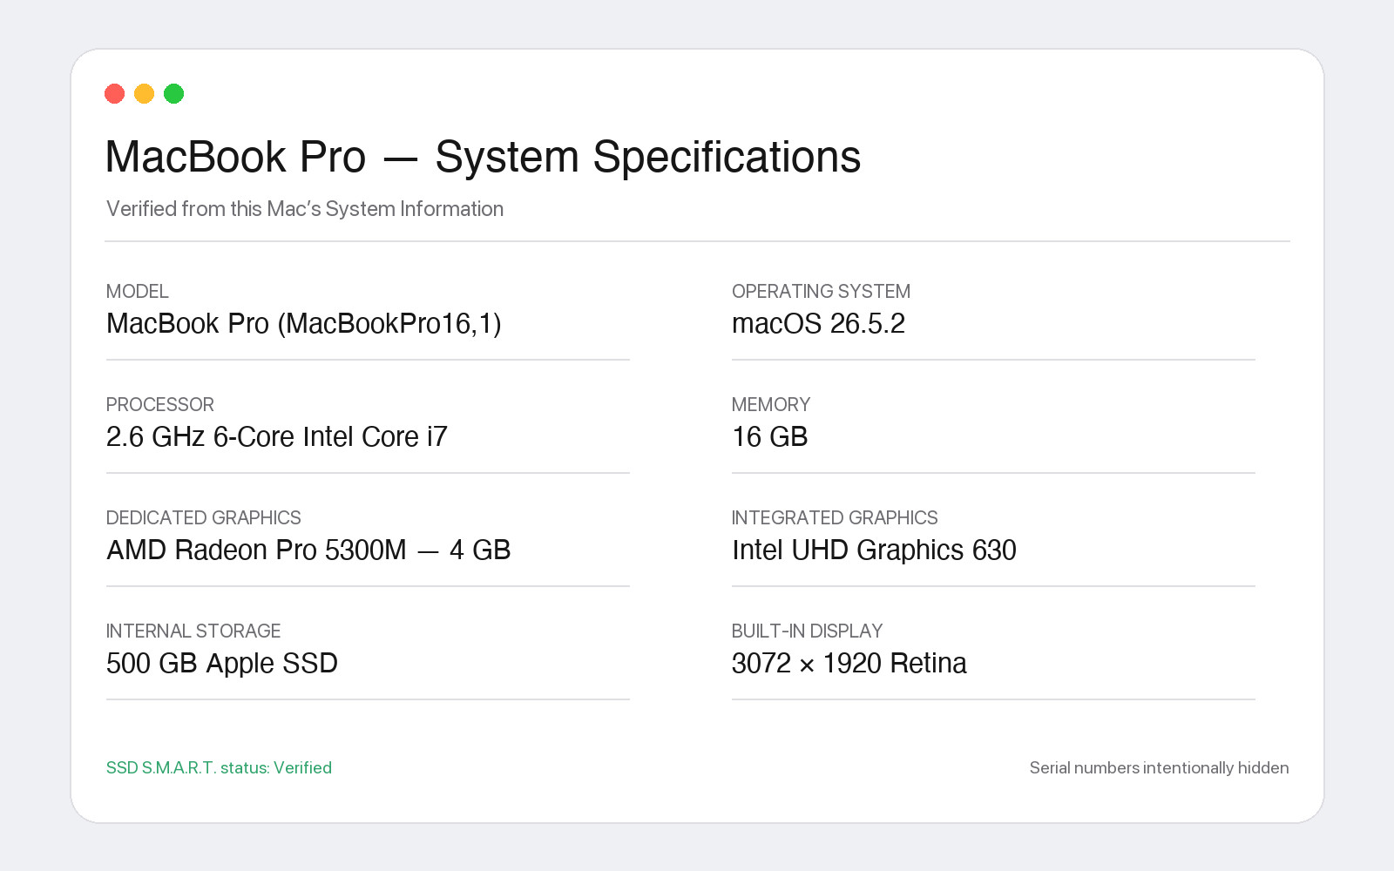Select the 'macOS 26.5.2' value
The width and height of the screenshot is (1394, 871).
[x=818, y=324]
